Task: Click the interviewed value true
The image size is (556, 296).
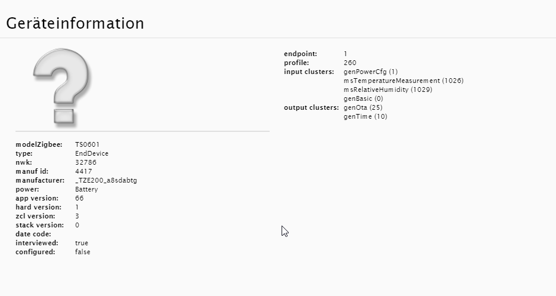Action: click(x=82, y=243)
